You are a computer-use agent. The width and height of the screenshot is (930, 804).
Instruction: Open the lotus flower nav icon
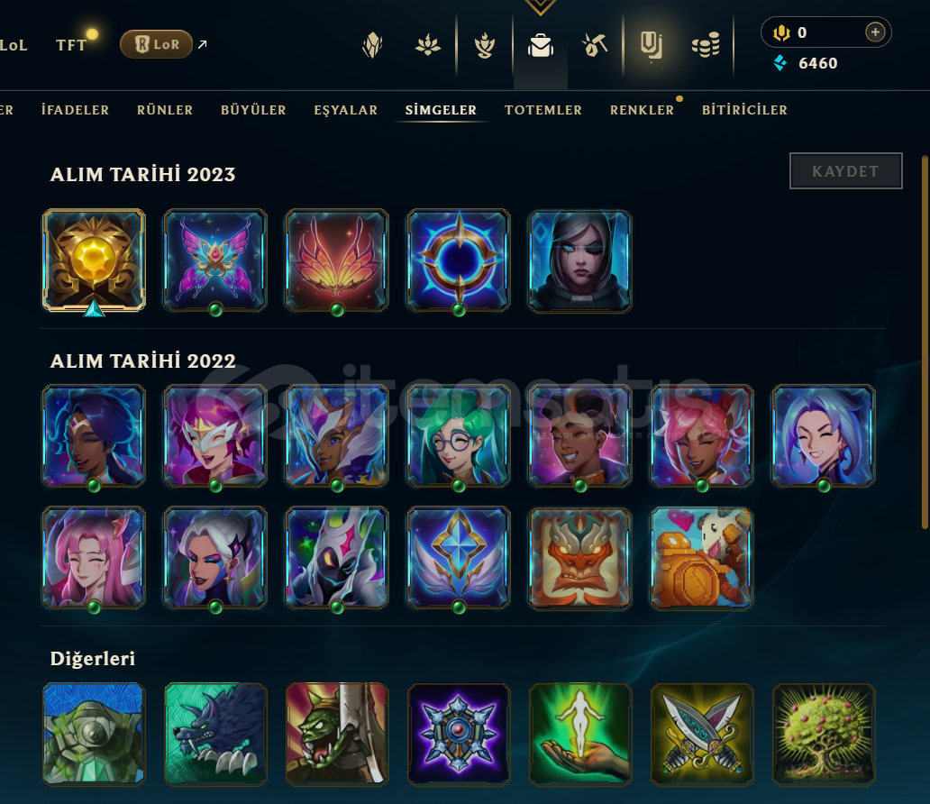click(x=428, y=45)
